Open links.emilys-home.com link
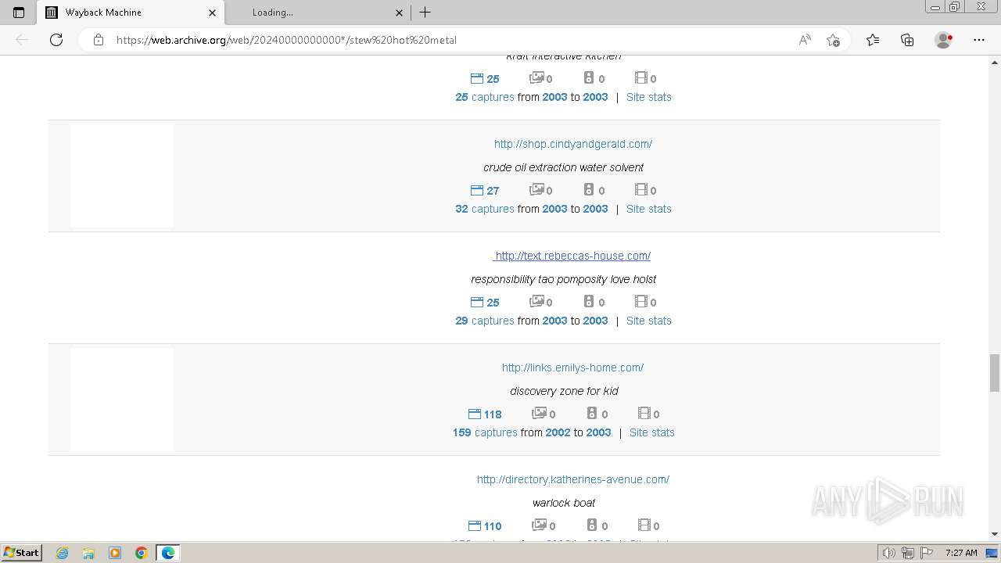Screen dimensions: 1001x563 tap(573, 368)
